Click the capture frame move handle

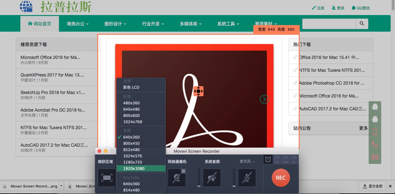[198, 91]
